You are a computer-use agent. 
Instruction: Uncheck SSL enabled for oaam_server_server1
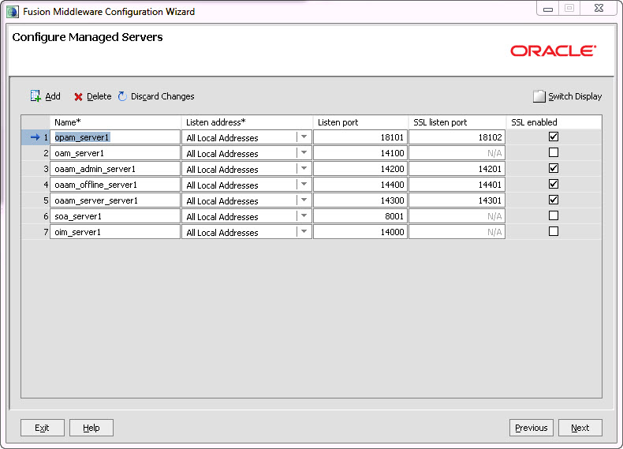554,200
